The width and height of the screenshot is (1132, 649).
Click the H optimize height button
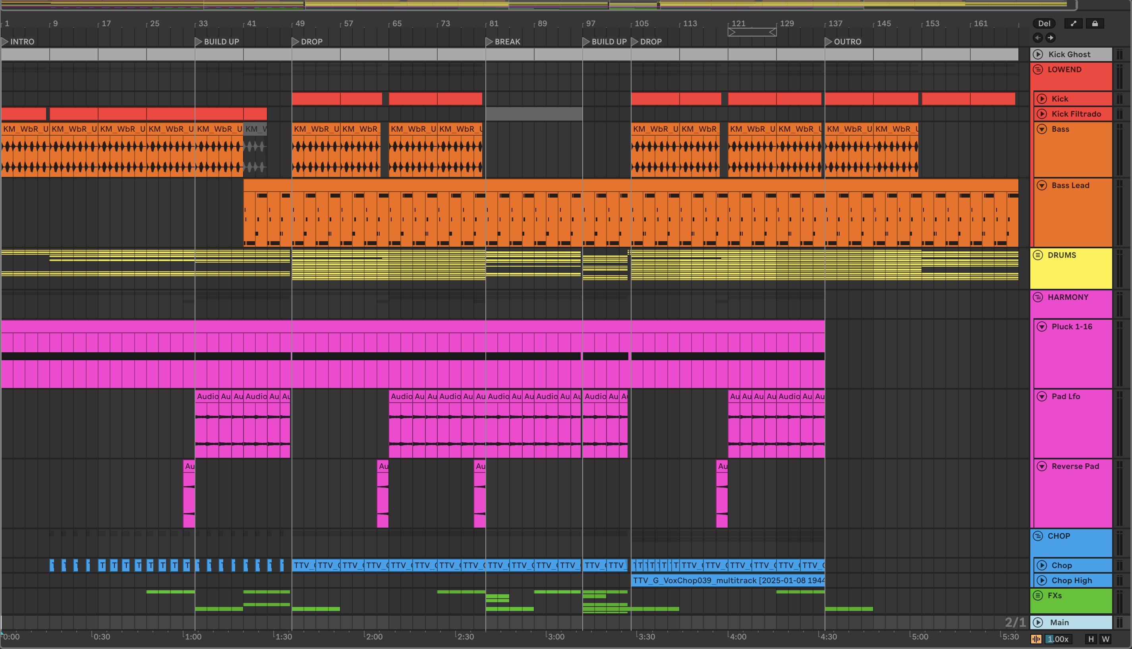pyautogui.click(x=1091, y=639)
